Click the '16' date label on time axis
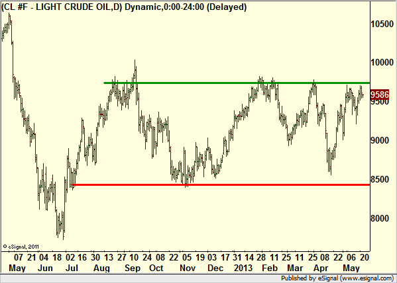Image resolution: width=397 pixels, height=283 pixels. (x=82, y=258)
